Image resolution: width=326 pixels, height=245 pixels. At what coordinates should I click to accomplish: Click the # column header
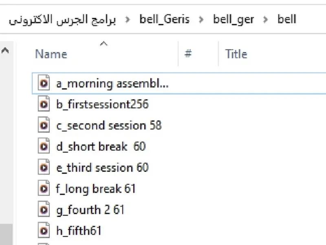pyautogui.click(x=187, y=54)
